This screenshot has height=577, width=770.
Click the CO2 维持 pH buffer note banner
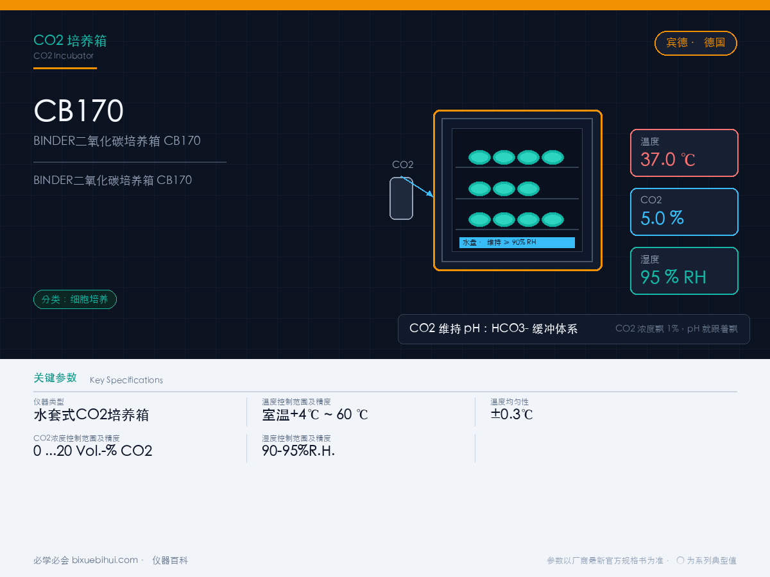(x=574, y=329)
